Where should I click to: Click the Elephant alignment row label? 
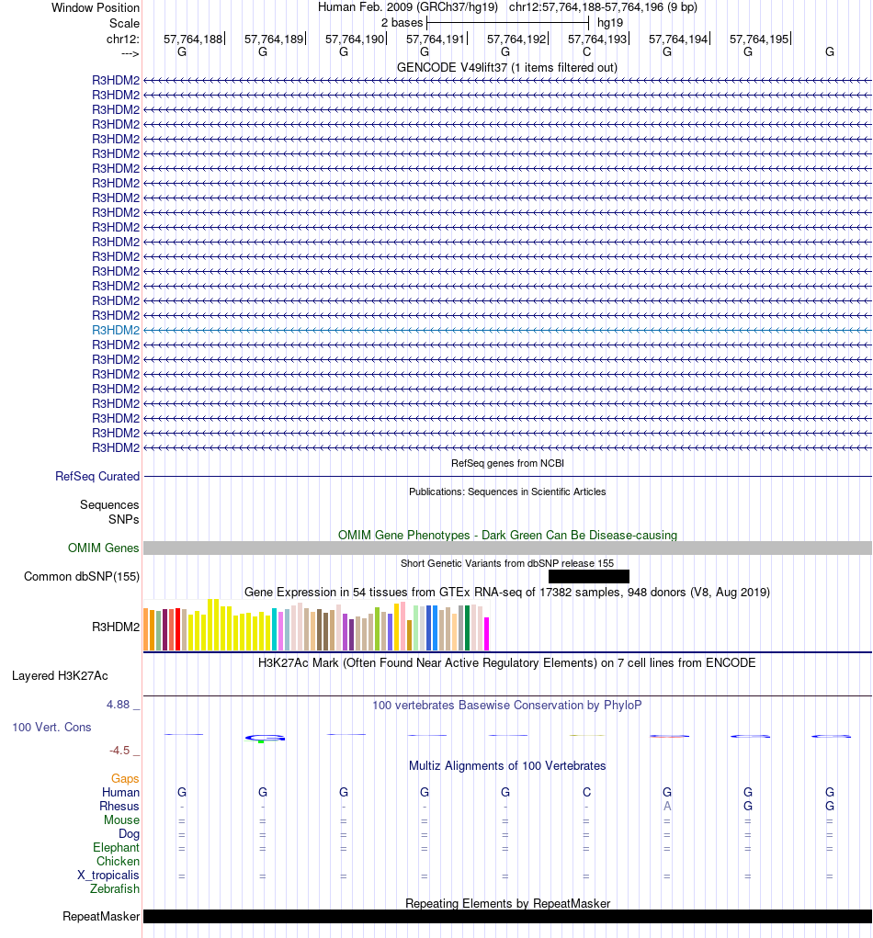point(116,848)
